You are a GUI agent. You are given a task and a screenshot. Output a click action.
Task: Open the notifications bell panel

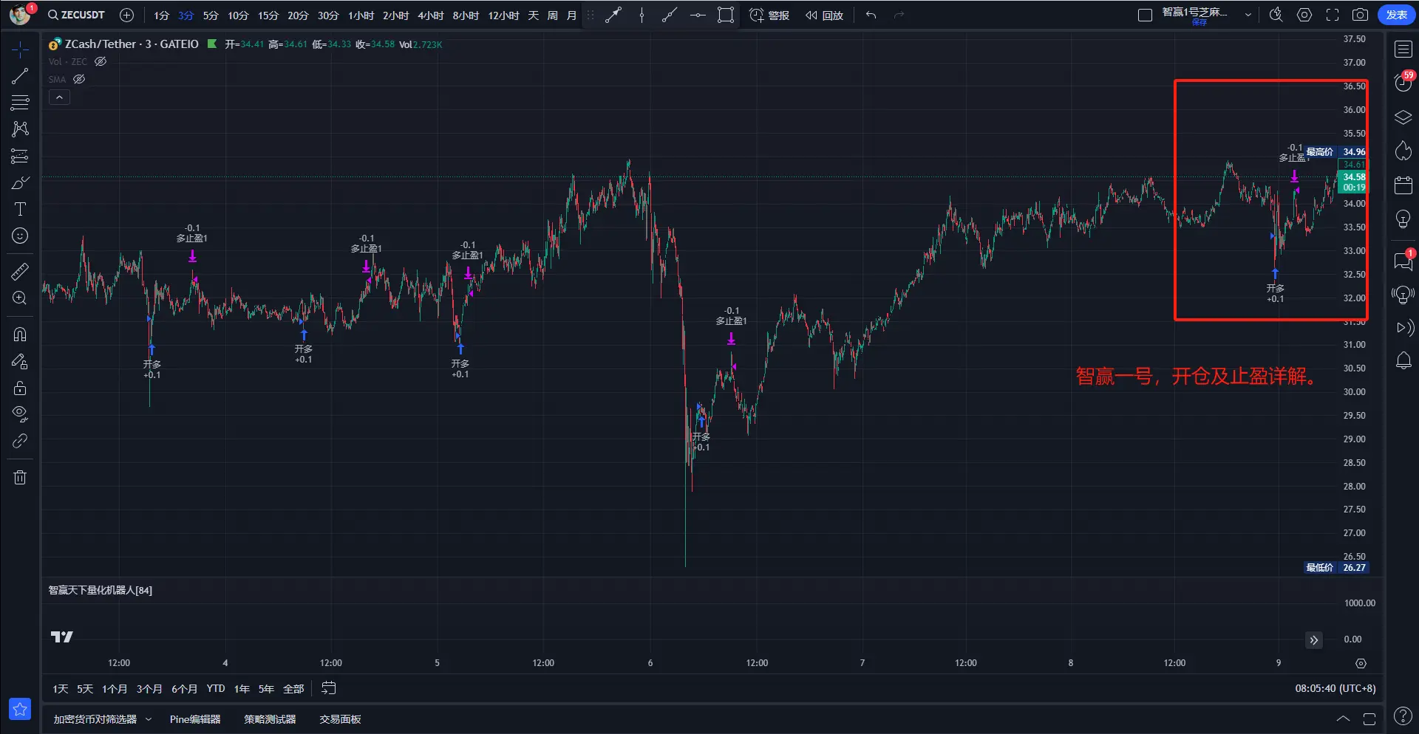coord(1403,361)
